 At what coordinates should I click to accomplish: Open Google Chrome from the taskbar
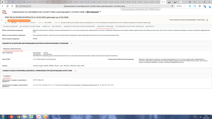coord(18,117)
